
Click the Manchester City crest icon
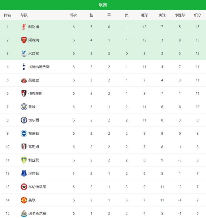tap(24, 107)
